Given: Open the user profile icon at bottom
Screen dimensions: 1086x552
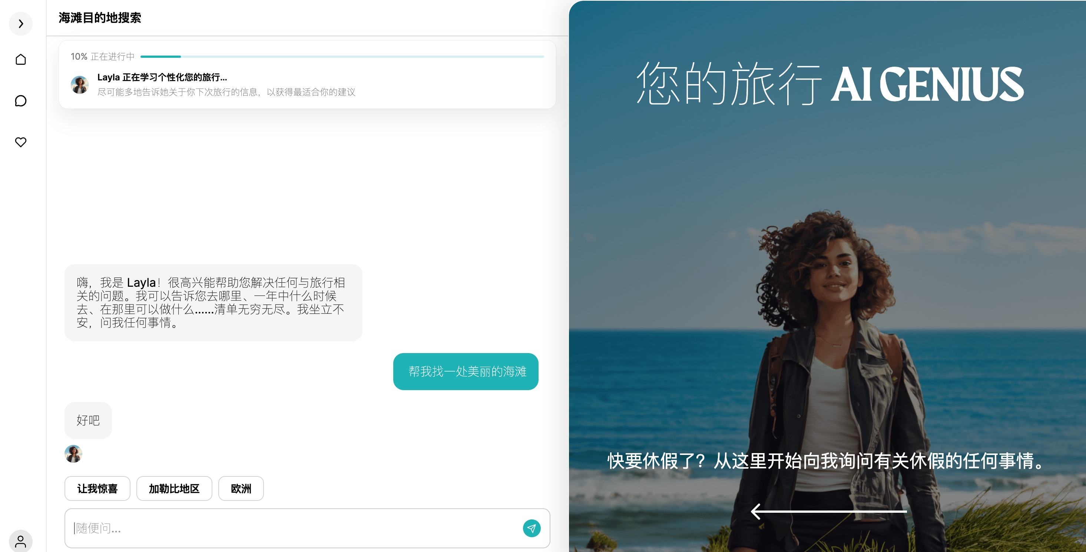Looking at the screenshot, I should click(x=21, y=541).
